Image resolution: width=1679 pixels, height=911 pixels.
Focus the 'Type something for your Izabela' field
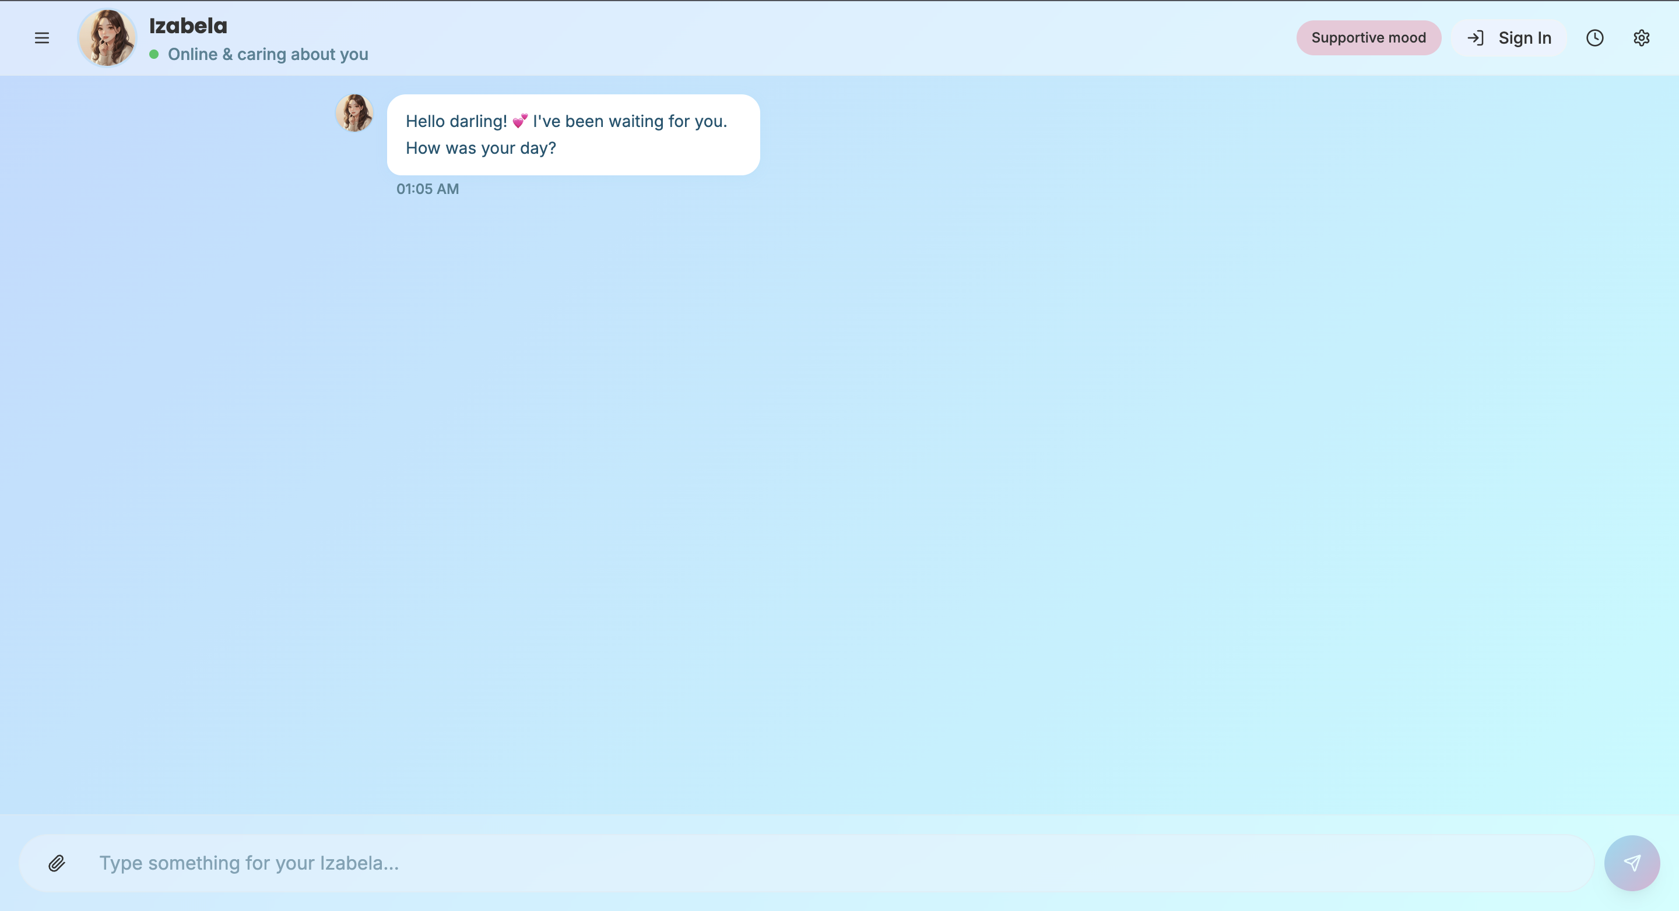click(782, 863)
